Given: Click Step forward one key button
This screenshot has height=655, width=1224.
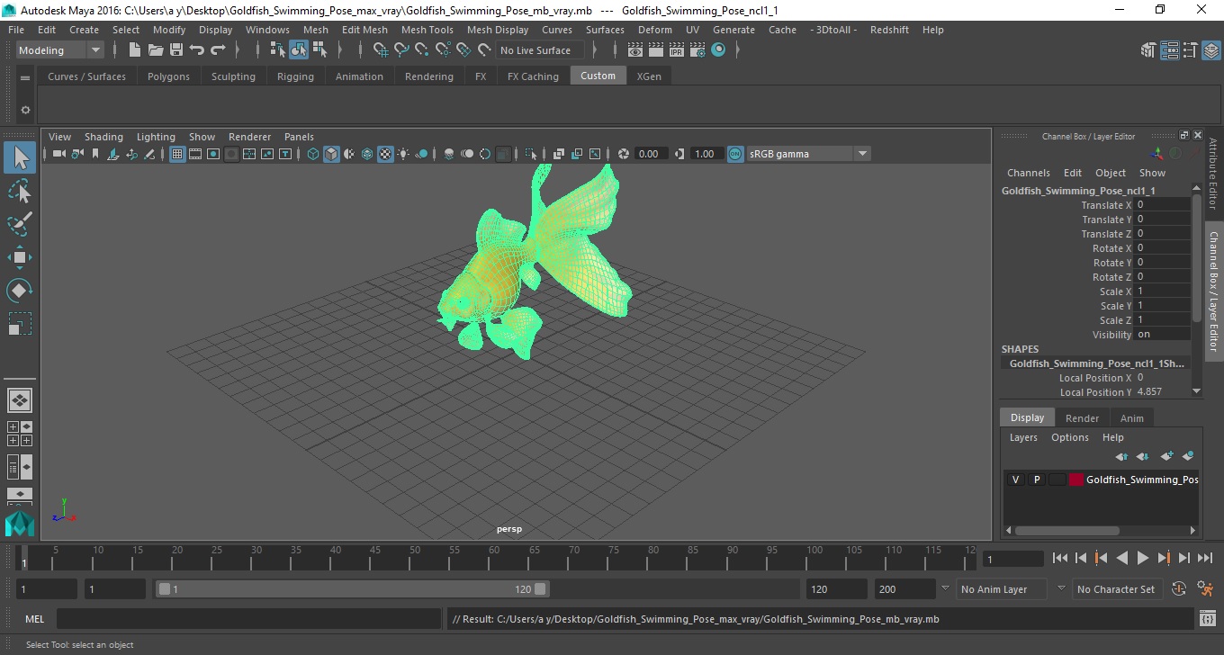Looking at the screenshot, I should click(x=1163, y=558).
